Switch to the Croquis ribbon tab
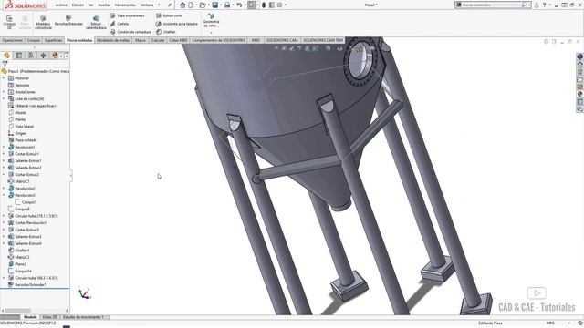This screenshot has width=584, height=328. [33, 40]
